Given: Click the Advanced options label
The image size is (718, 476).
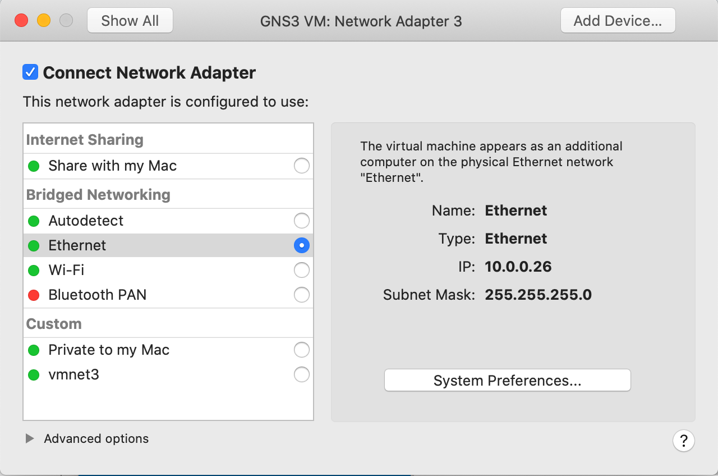Looking at the screenshot, I should [96, 438].
